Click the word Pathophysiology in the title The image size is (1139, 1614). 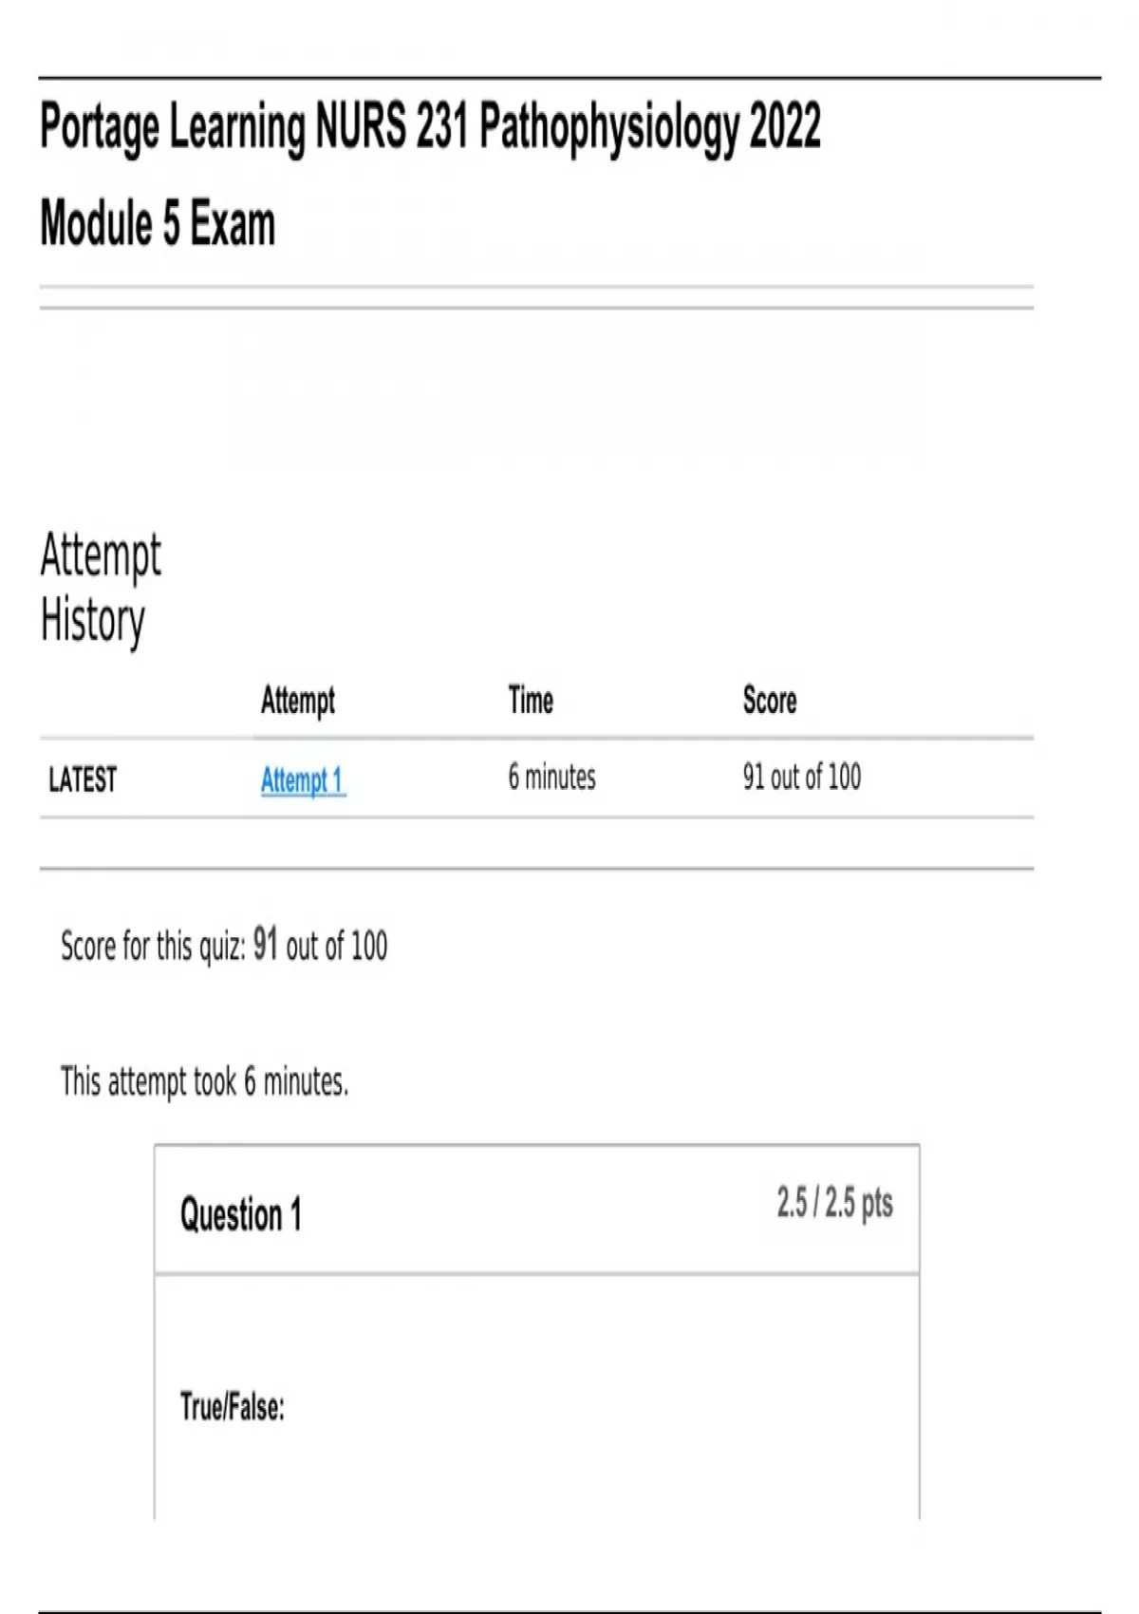point(608,127)
